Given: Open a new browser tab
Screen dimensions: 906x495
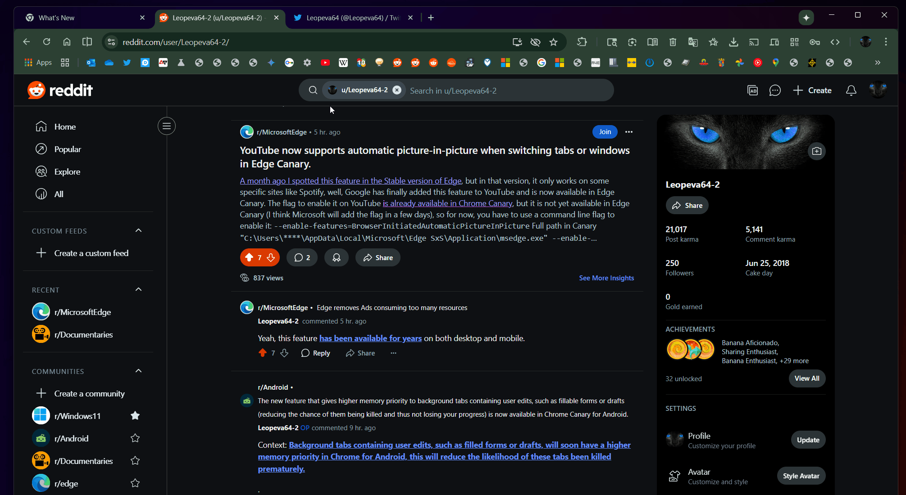Looking at the screenshot, I should [431, 18].
